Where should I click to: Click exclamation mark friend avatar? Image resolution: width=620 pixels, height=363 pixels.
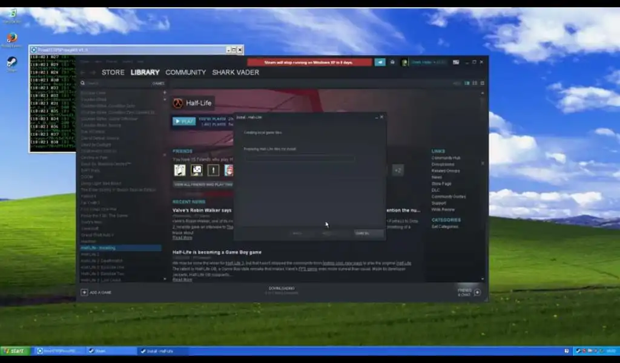(x=213, y=170)
